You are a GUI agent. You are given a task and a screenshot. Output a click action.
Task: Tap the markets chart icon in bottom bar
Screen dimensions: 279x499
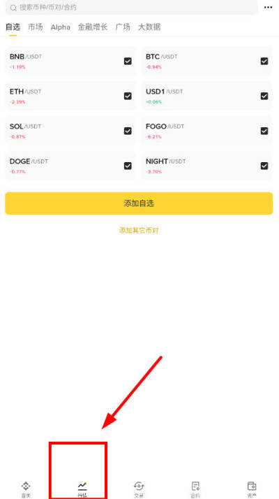pos(82,486)
